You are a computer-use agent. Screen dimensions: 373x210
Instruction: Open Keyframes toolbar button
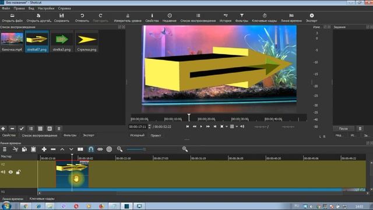click(x=264, y=18)
